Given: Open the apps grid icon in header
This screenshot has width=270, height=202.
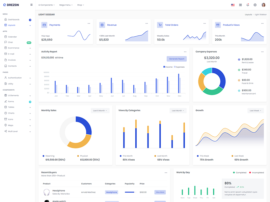Looking at the screenshot, I should (x=240, y=5).
